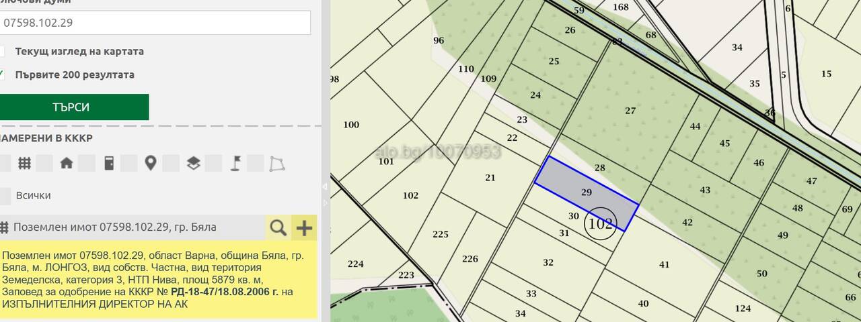This screenshot has height=322, width=861.
Task: Click the РД-18-47/18.08.2006 г. order text
Action: click(x=225, y=292)
